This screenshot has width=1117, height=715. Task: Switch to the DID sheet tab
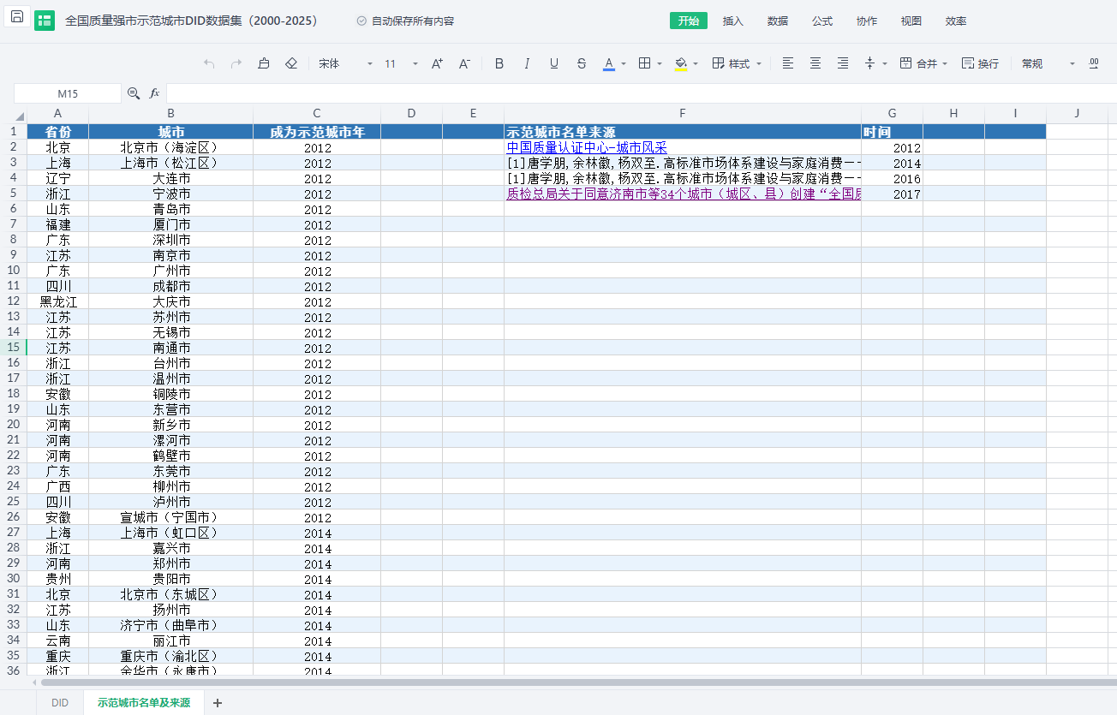pyautogui.click(x=60, y=703)
